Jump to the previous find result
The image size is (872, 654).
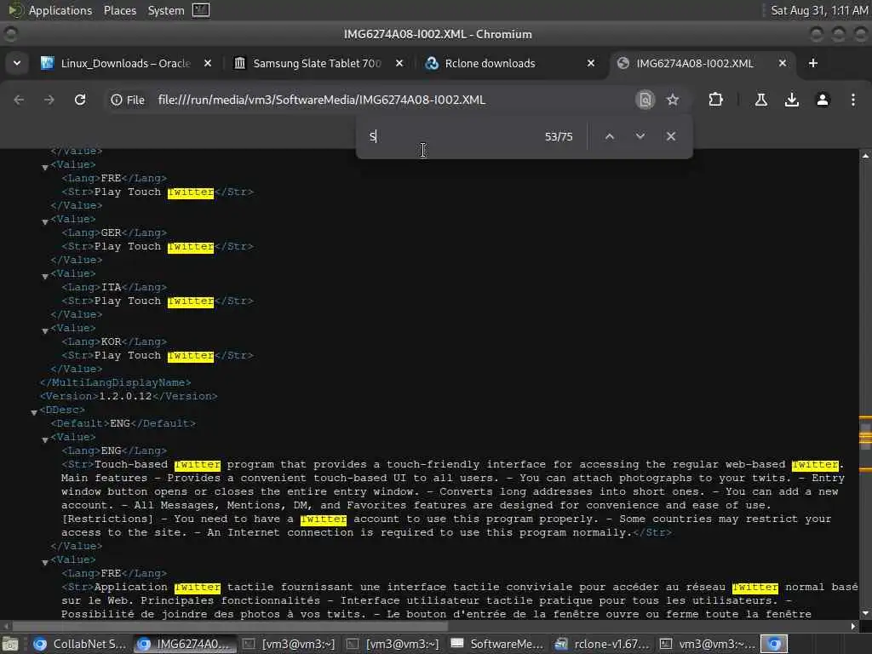pyautogui.click(x=610, y=136)
